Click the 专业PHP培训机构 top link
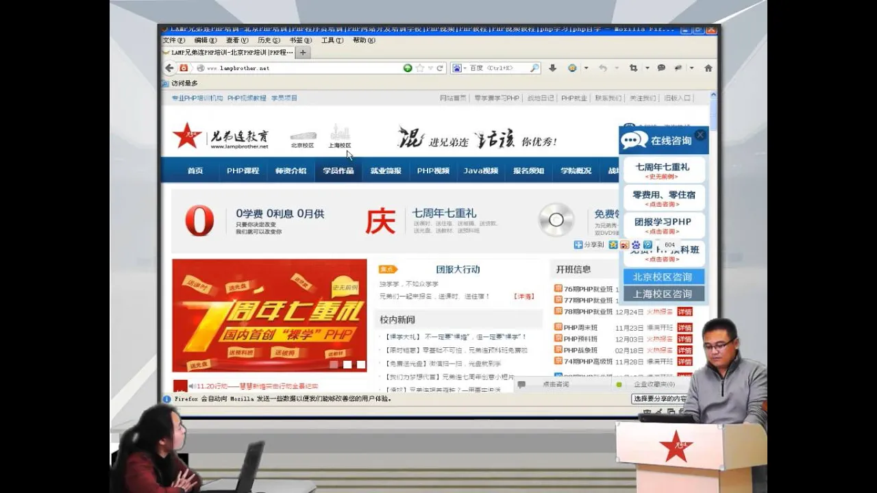This screenshot has height=493, width=877. (x=197, y=98)
